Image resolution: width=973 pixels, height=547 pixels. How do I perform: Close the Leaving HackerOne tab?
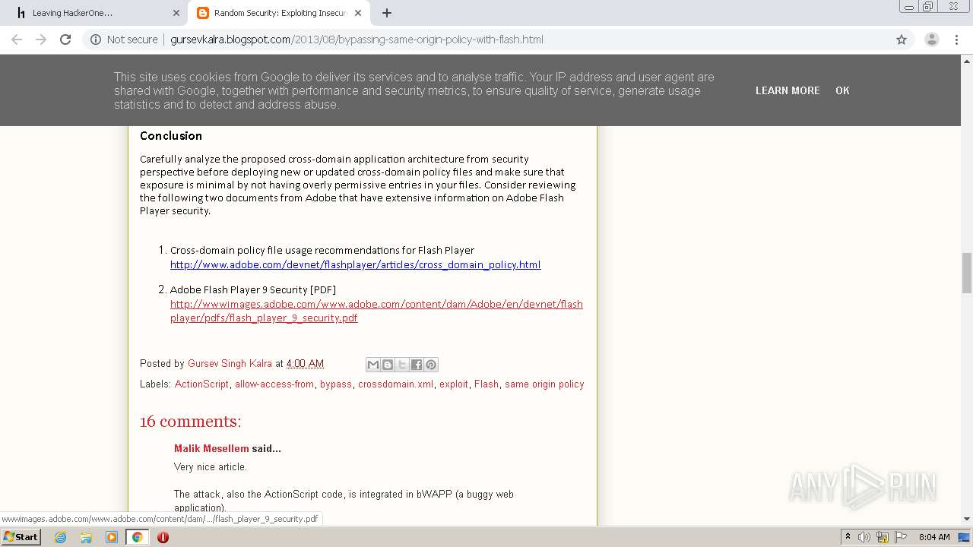[176, 13]
